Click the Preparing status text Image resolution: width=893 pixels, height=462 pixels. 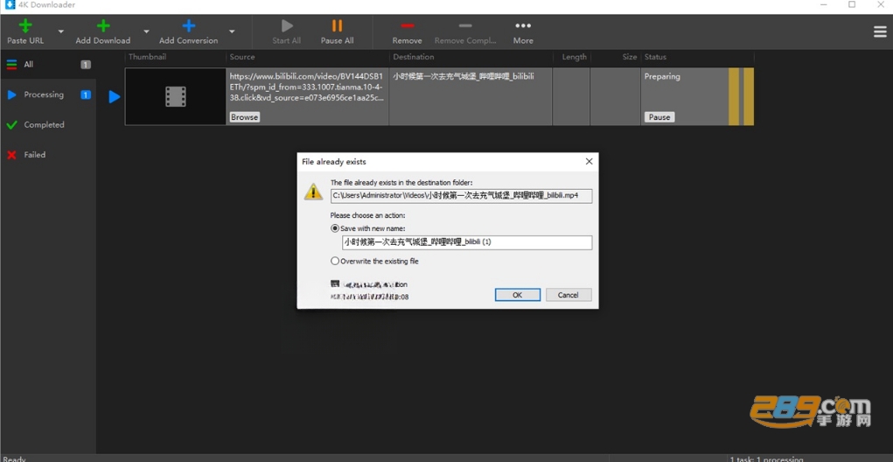(x=662, y=76)
